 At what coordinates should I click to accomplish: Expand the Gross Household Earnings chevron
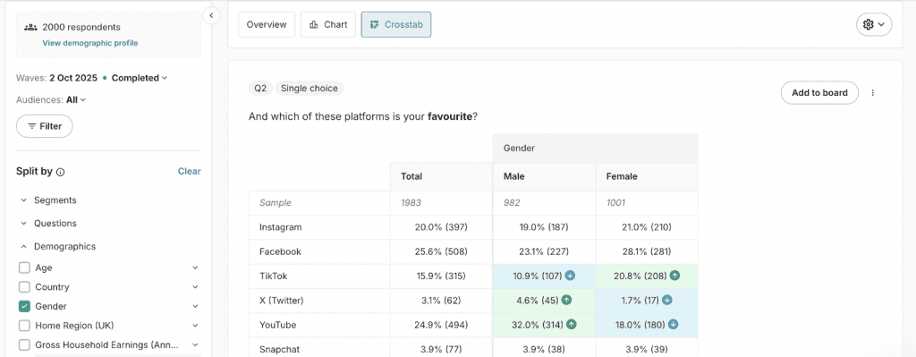195,344
